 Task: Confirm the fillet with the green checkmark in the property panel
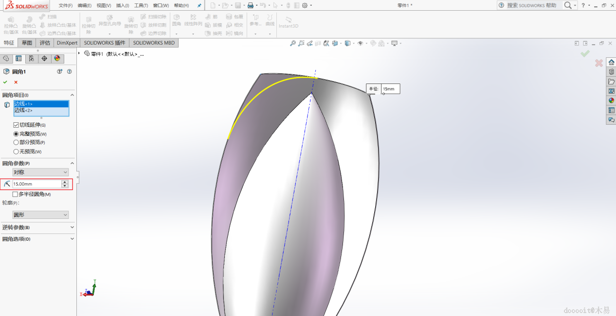[5, 82]
